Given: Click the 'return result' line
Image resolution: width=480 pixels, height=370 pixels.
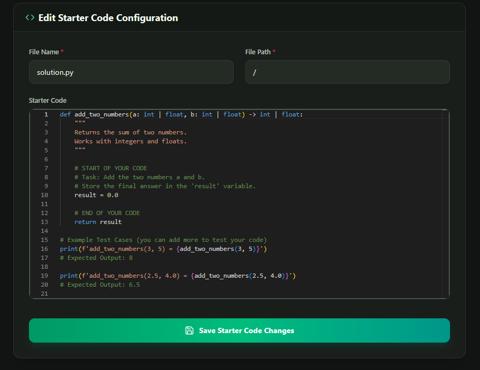Looking at the screenshot, I should coord(98,222).
